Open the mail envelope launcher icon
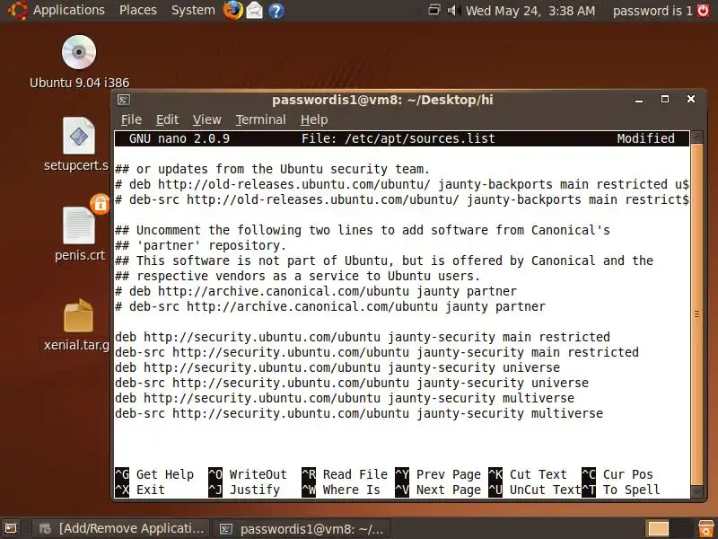The height and width of the screenshot is (539, 718). pyautogui.click(x=255, y=11)
